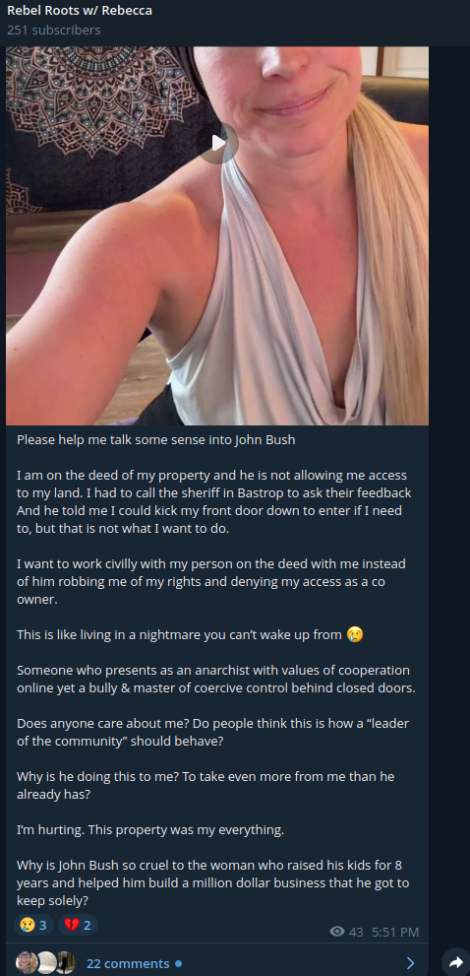Click the crying emoji in the message text

(x=354, y=634)
